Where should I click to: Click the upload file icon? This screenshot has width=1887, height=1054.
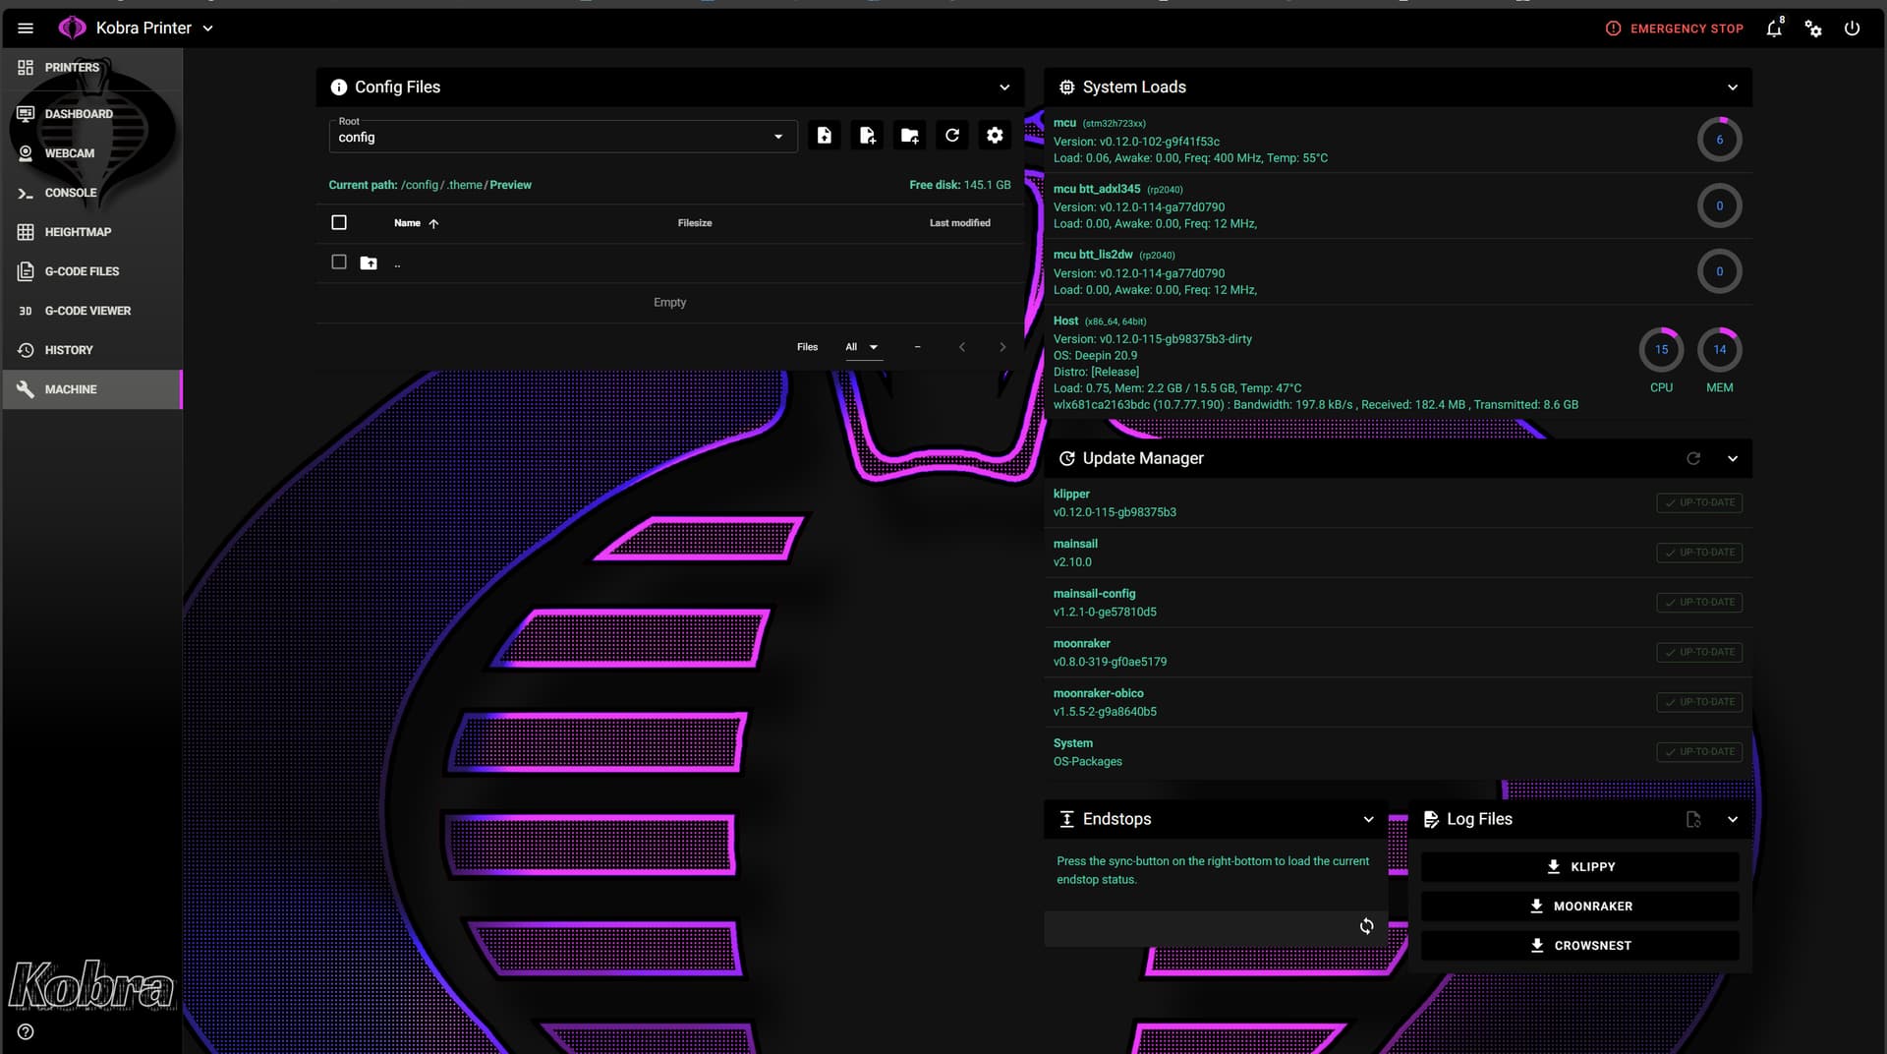824,136
